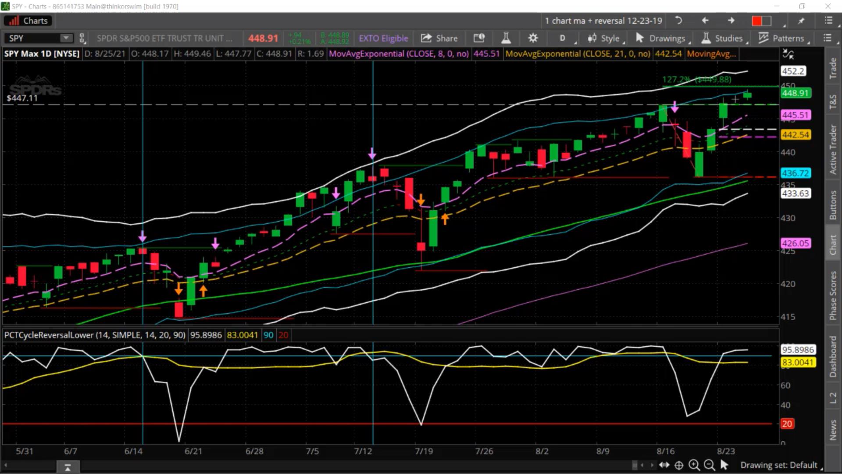
Task: Open the top-row window list menu icon
Action: (x=828, y=21)
